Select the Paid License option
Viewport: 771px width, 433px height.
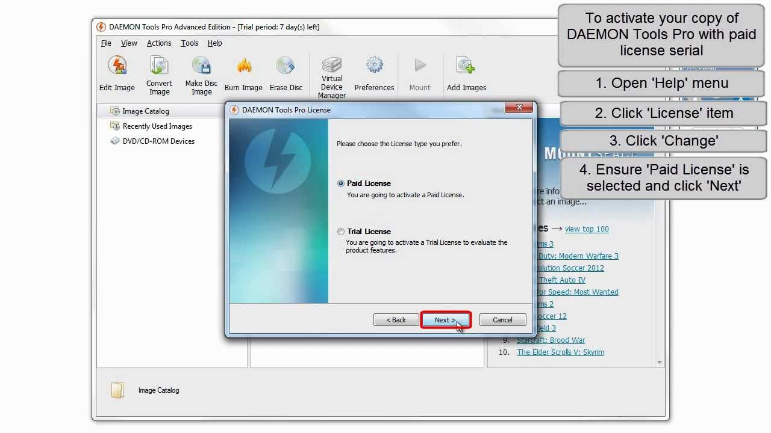point(341,183)
